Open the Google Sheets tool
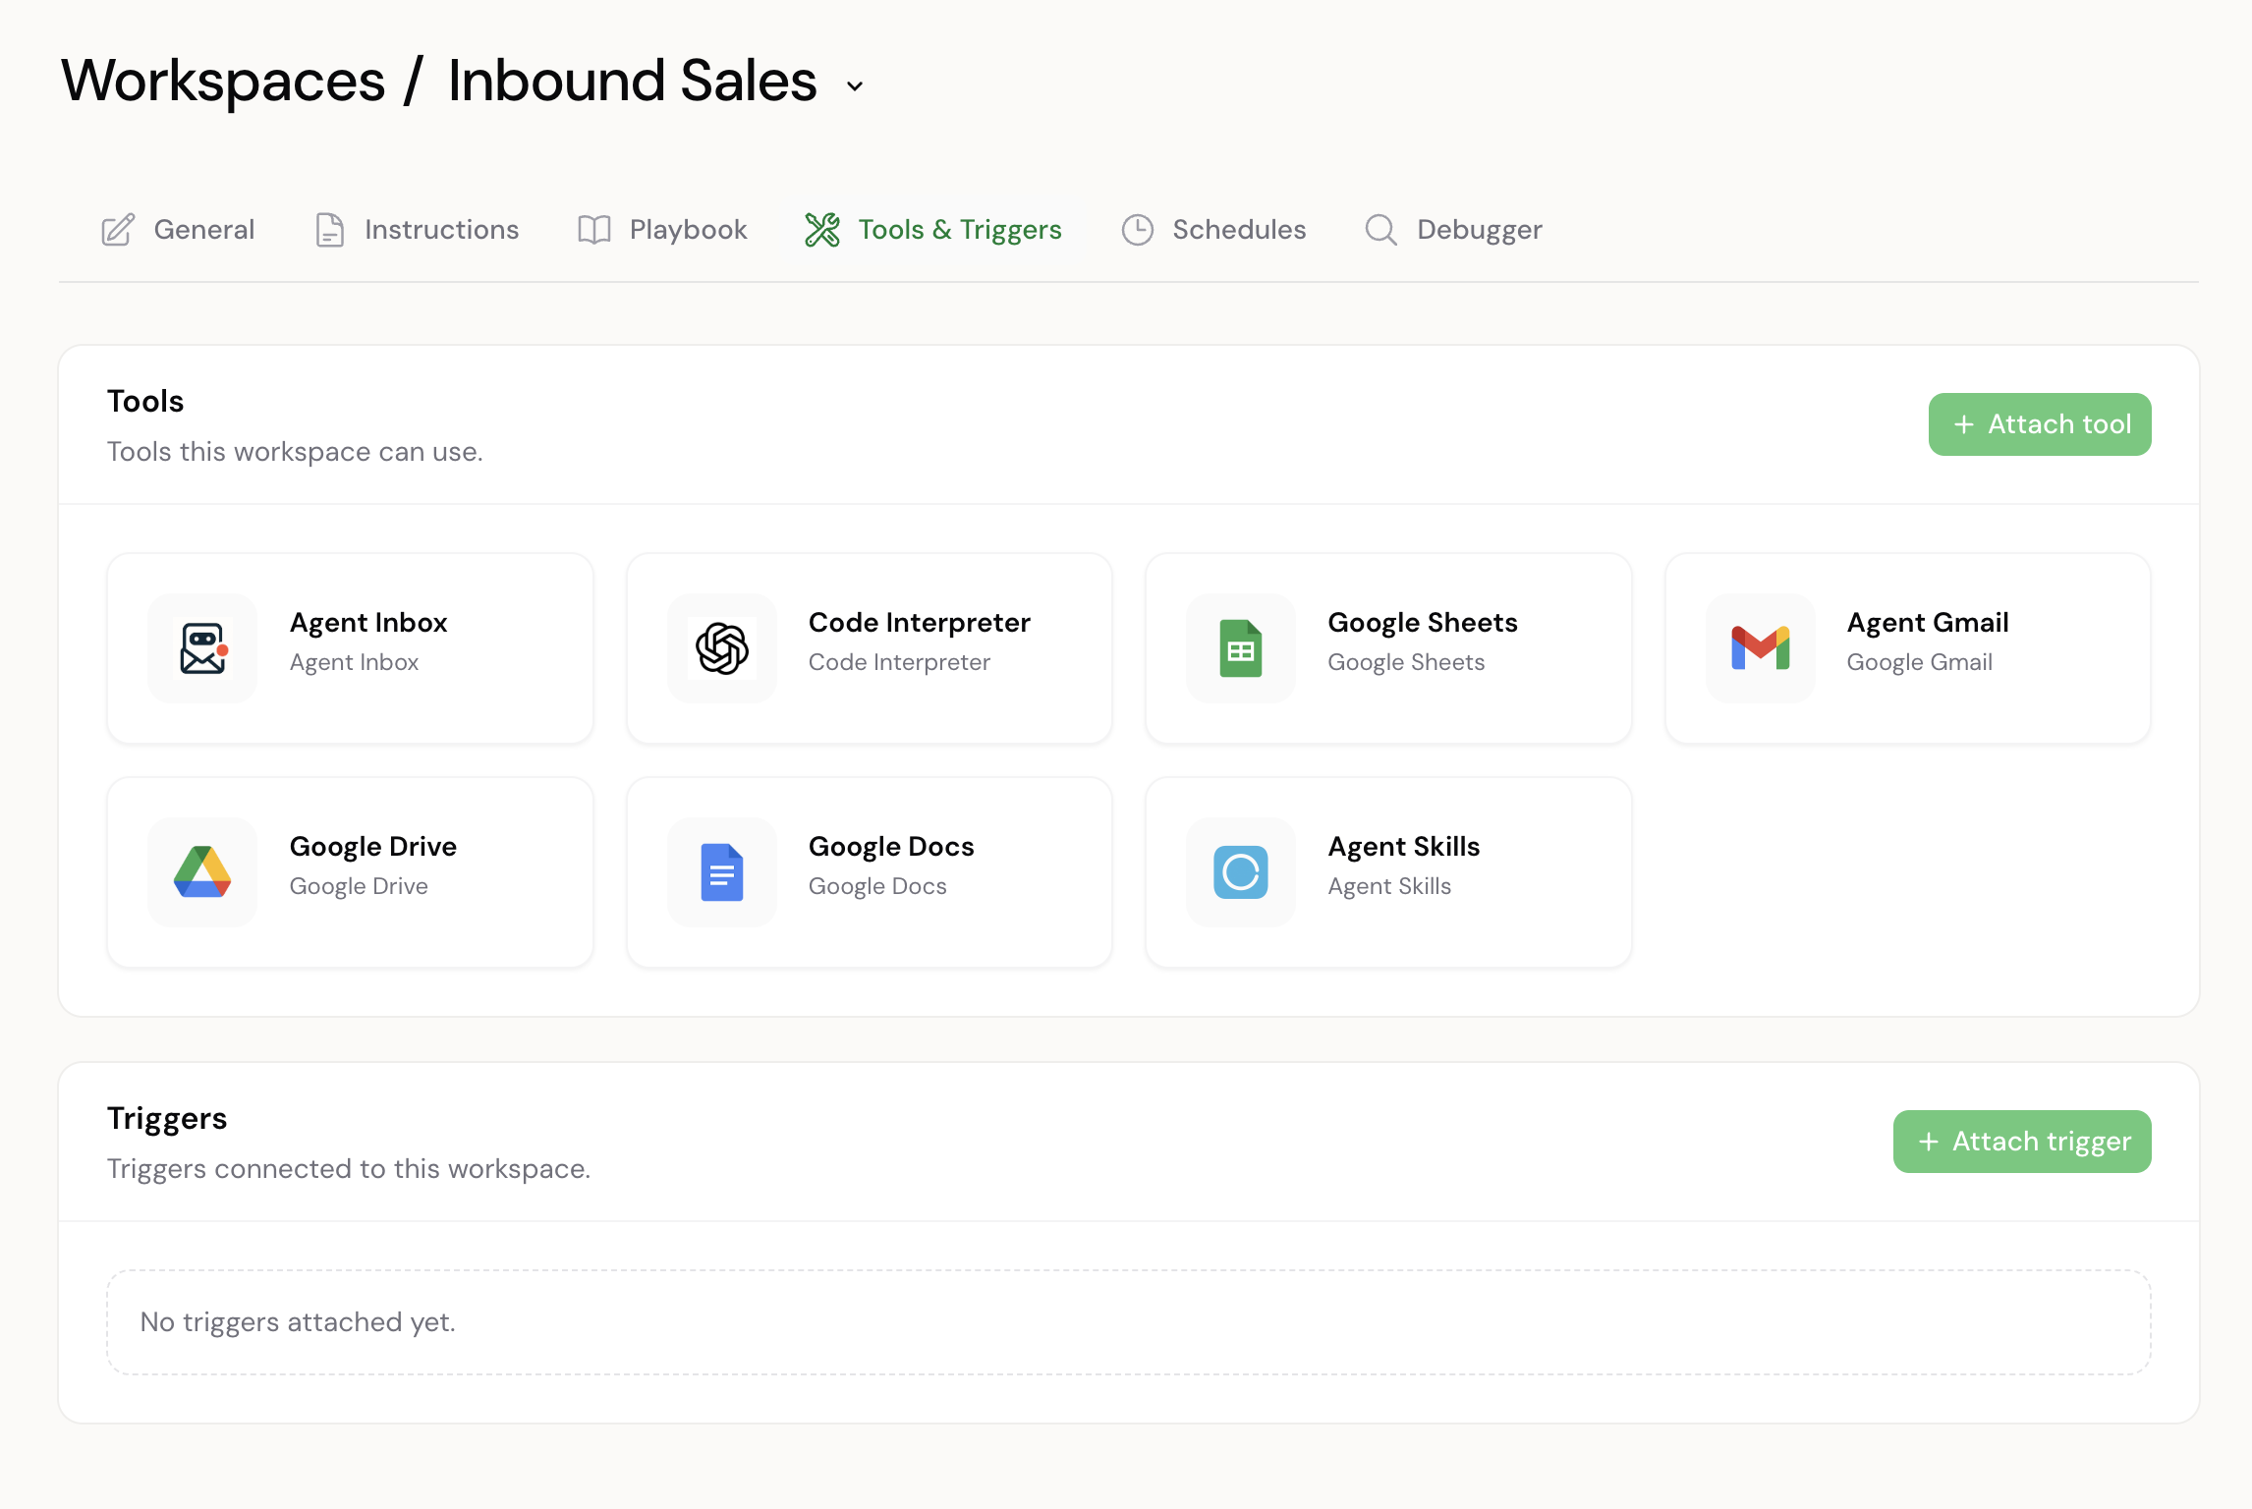This screenshot has height=1509, width=2252. pyautogui.click(x=1387, y=648)
